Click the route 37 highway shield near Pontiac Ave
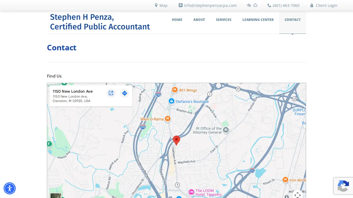This screenshot has width=353, height=198. [x=238, y=89]
